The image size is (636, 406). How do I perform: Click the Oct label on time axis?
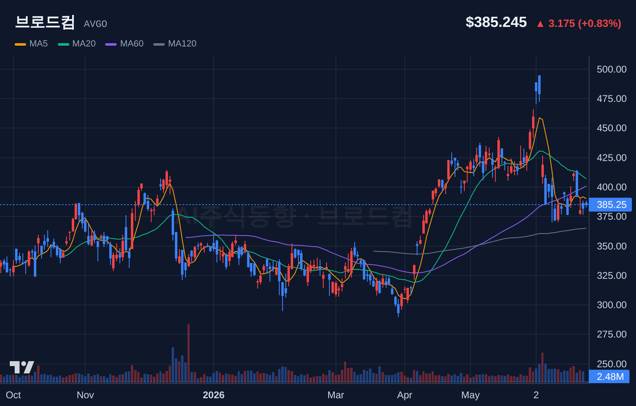[13, 395]
